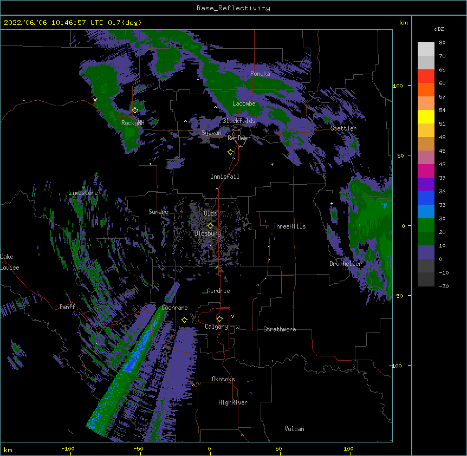
Task: Select the 65 dBZ red swatch
Action: coord(426,76)
